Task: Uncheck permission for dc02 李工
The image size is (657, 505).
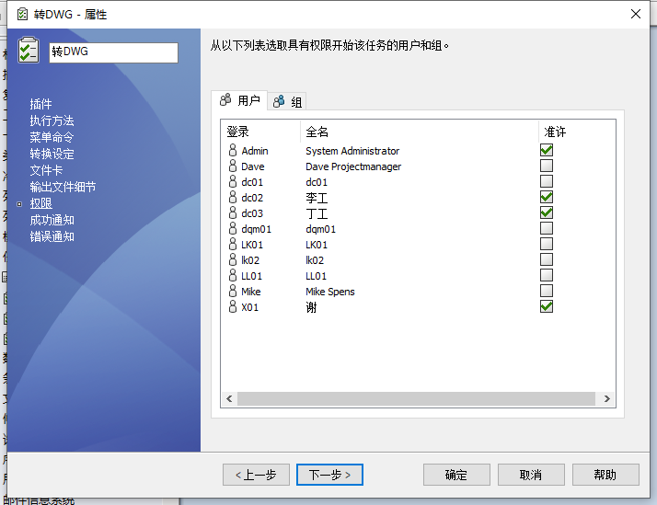Action: pos(547,197)
